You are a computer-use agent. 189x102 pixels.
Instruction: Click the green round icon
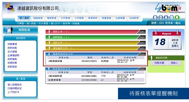tap(177, 17)
